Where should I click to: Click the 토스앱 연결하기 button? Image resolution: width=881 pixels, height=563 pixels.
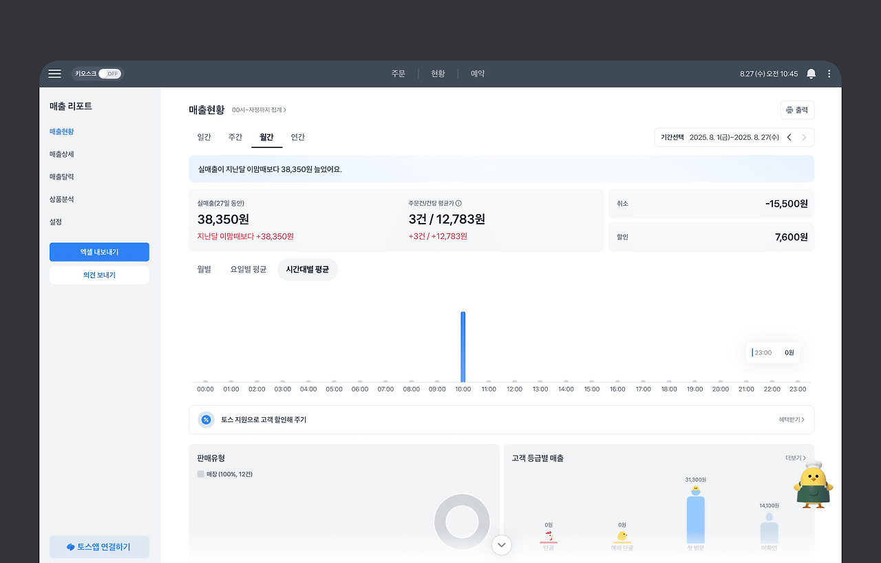99,547
